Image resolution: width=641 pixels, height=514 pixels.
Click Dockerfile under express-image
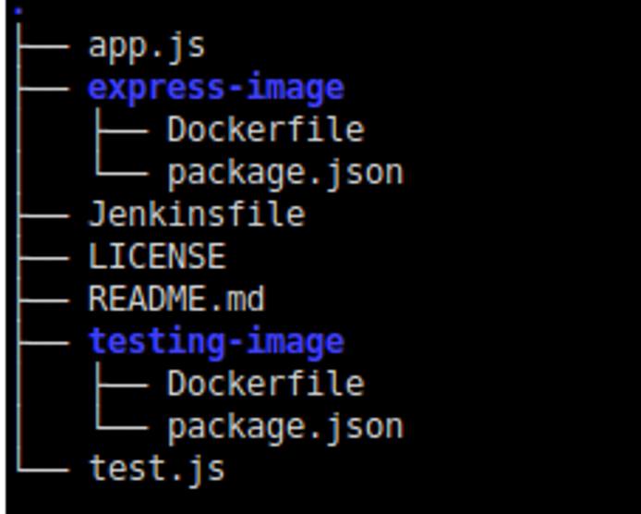(265, 129)
